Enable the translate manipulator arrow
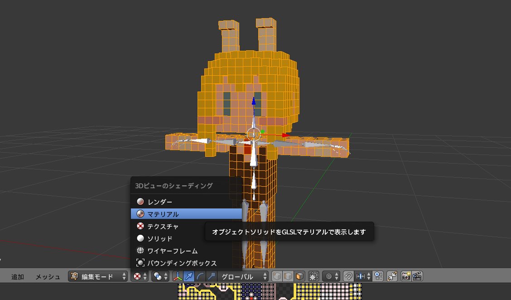Viewport: 511px width, 300px height. (x=189, y=276)
